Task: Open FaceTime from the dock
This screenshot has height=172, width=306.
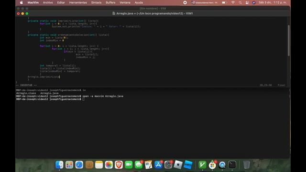Action: 129,165
